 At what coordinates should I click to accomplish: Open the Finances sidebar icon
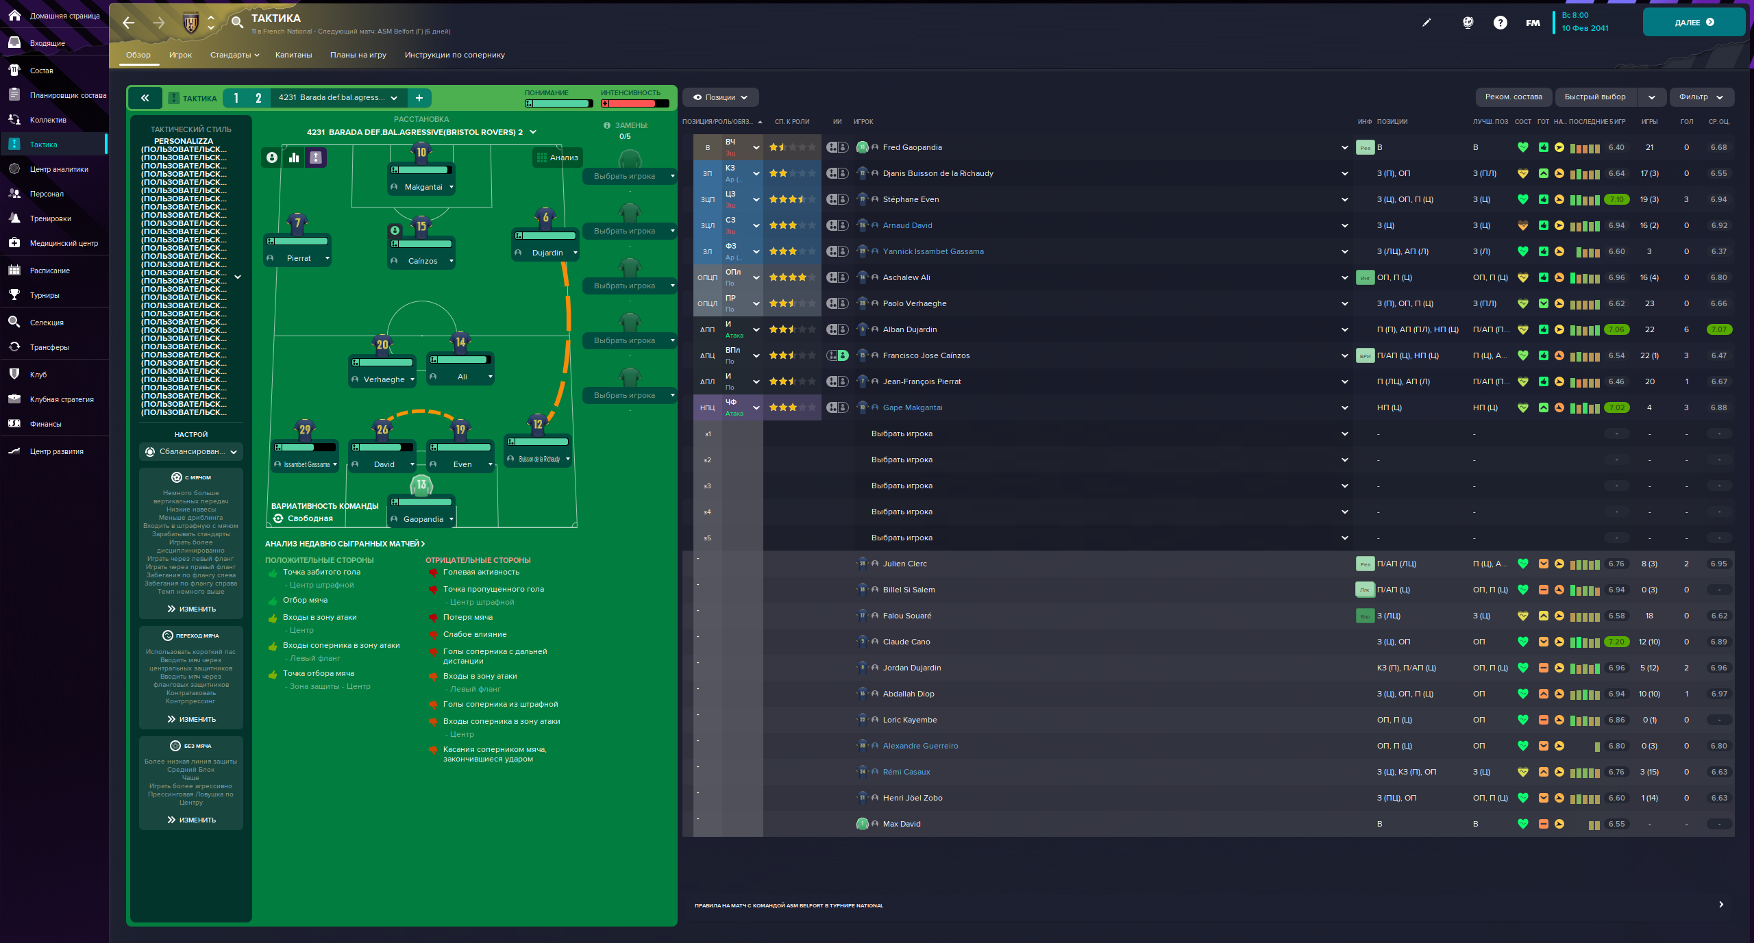pyautogui.click(x=14, y=423)
